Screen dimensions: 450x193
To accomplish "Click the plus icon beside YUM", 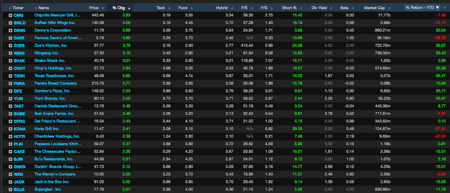I will tap(10, 98).
